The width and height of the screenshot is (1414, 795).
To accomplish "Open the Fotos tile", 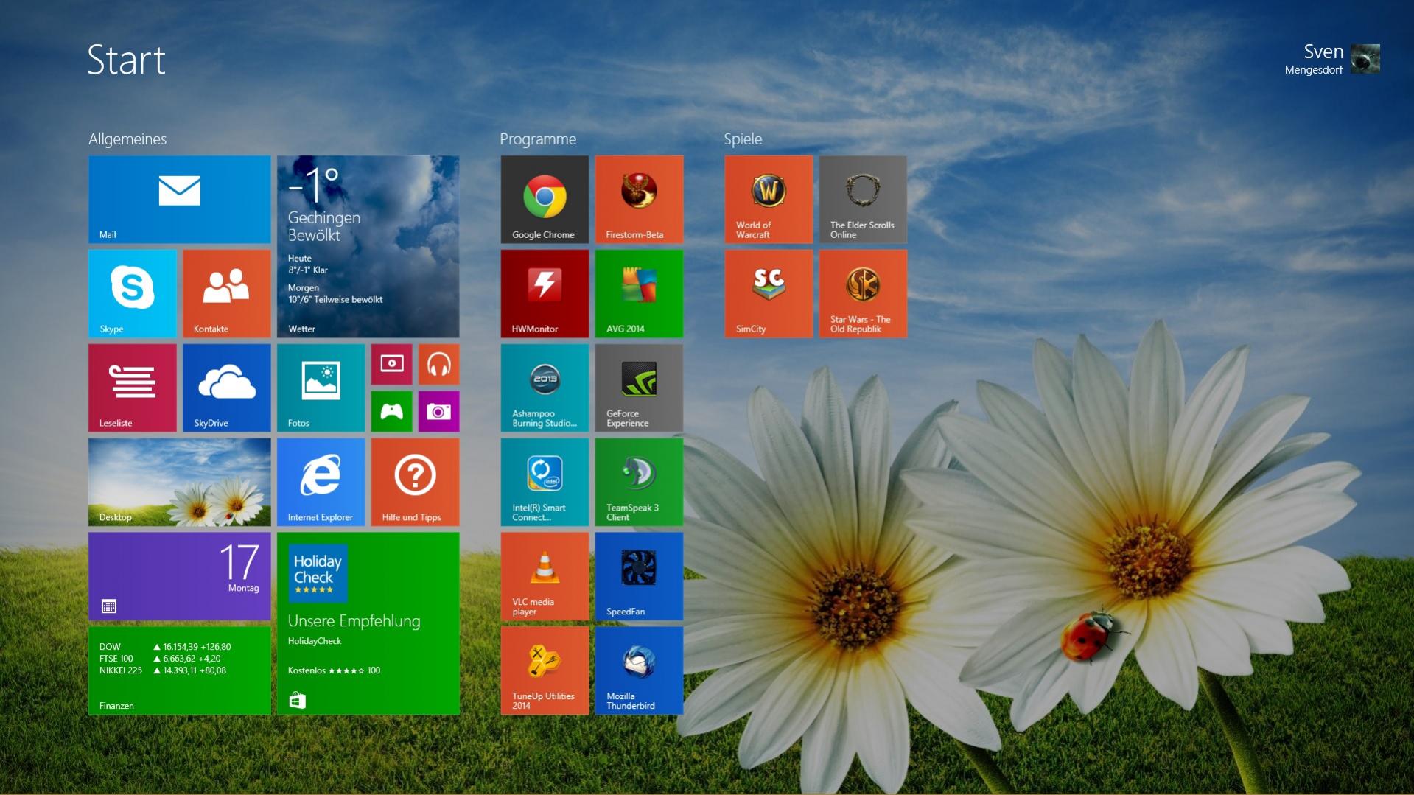I will (x=321, y=388).
